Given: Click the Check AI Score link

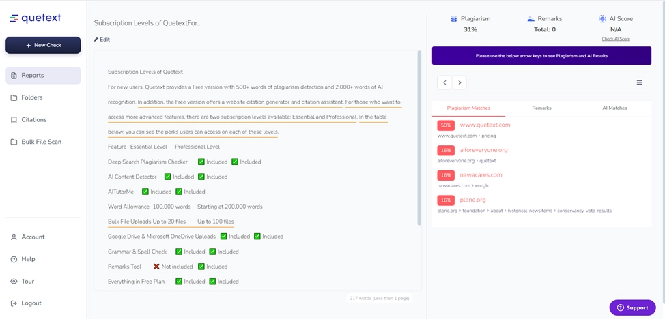Looking at the screenshot, I should coord(616,39).
